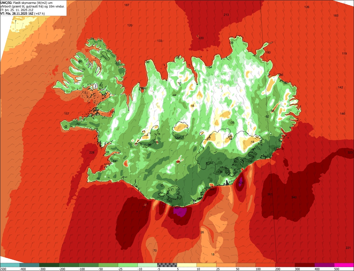Click the '96' value in east Iceland
Viewport: 354px width, 271px height.
point(272,111)
